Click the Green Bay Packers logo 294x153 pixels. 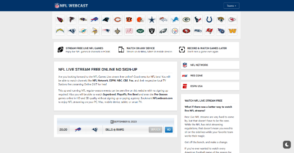tap(186, 19)
